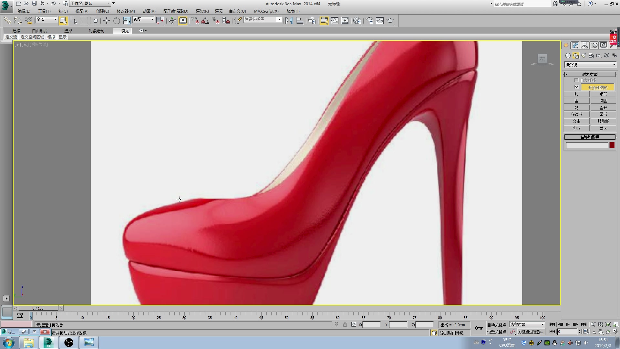Open the Material Editor teapot icon

(357, 21)
